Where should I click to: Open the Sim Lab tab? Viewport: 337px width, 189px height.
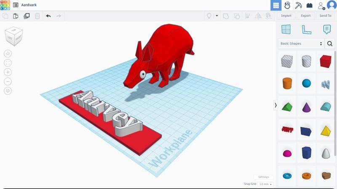click(x=287, y=5)
